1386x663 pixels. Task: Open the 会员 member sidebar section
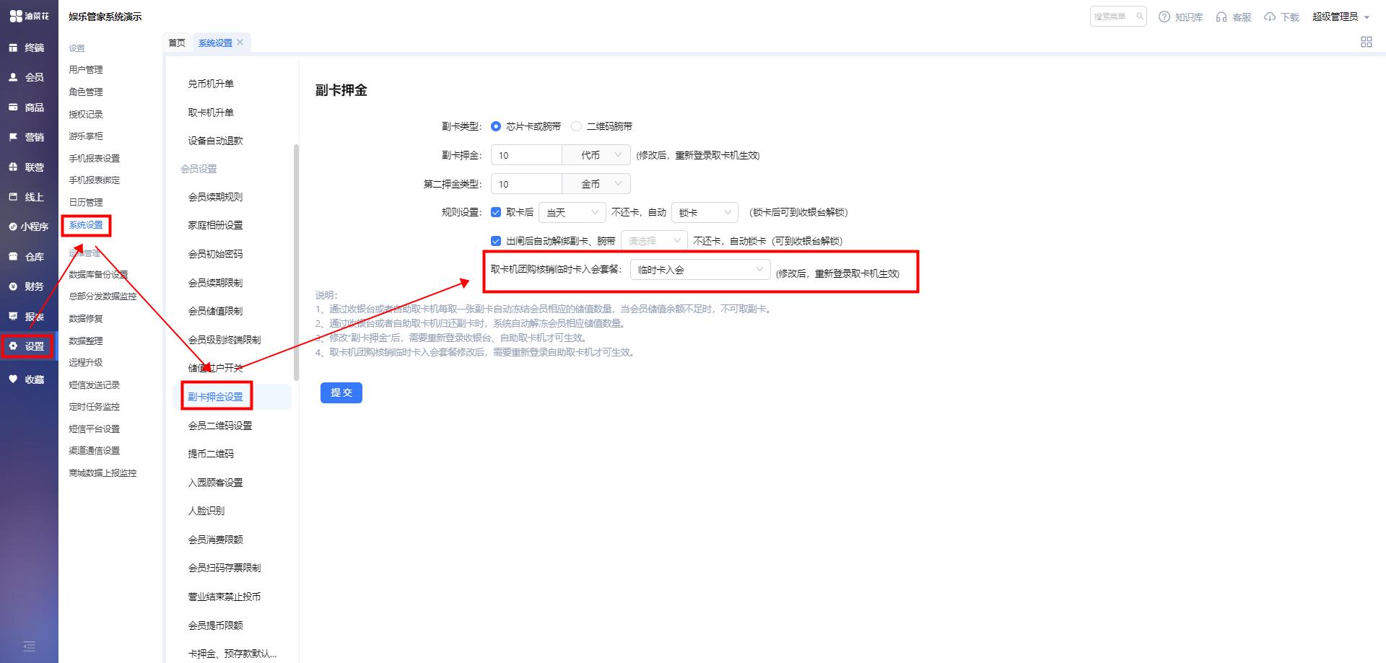(27, 77)
